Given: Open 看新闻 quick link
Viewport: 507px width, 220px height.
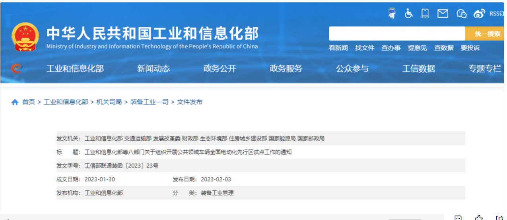Looking at the screenshot, I should coord(338,48).
